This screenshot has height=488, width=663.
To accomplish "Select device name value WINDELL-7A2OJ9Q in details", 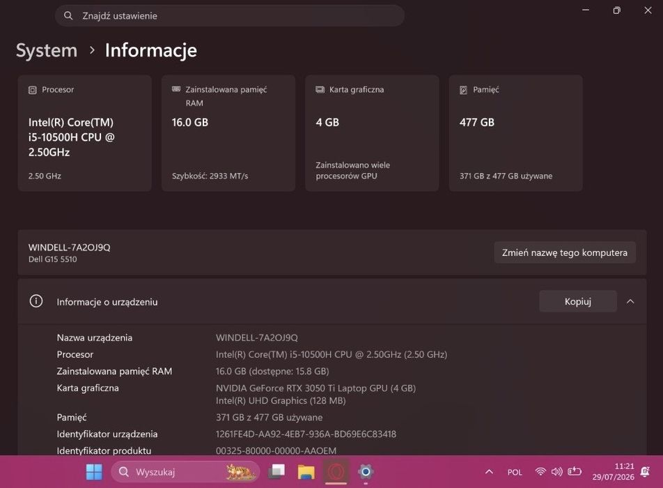I will click(x=257, y=337).
